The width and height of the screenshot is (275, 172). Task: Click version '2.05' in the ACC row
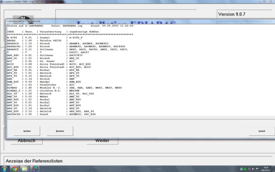pyautogui.click(x=28, y=61)
